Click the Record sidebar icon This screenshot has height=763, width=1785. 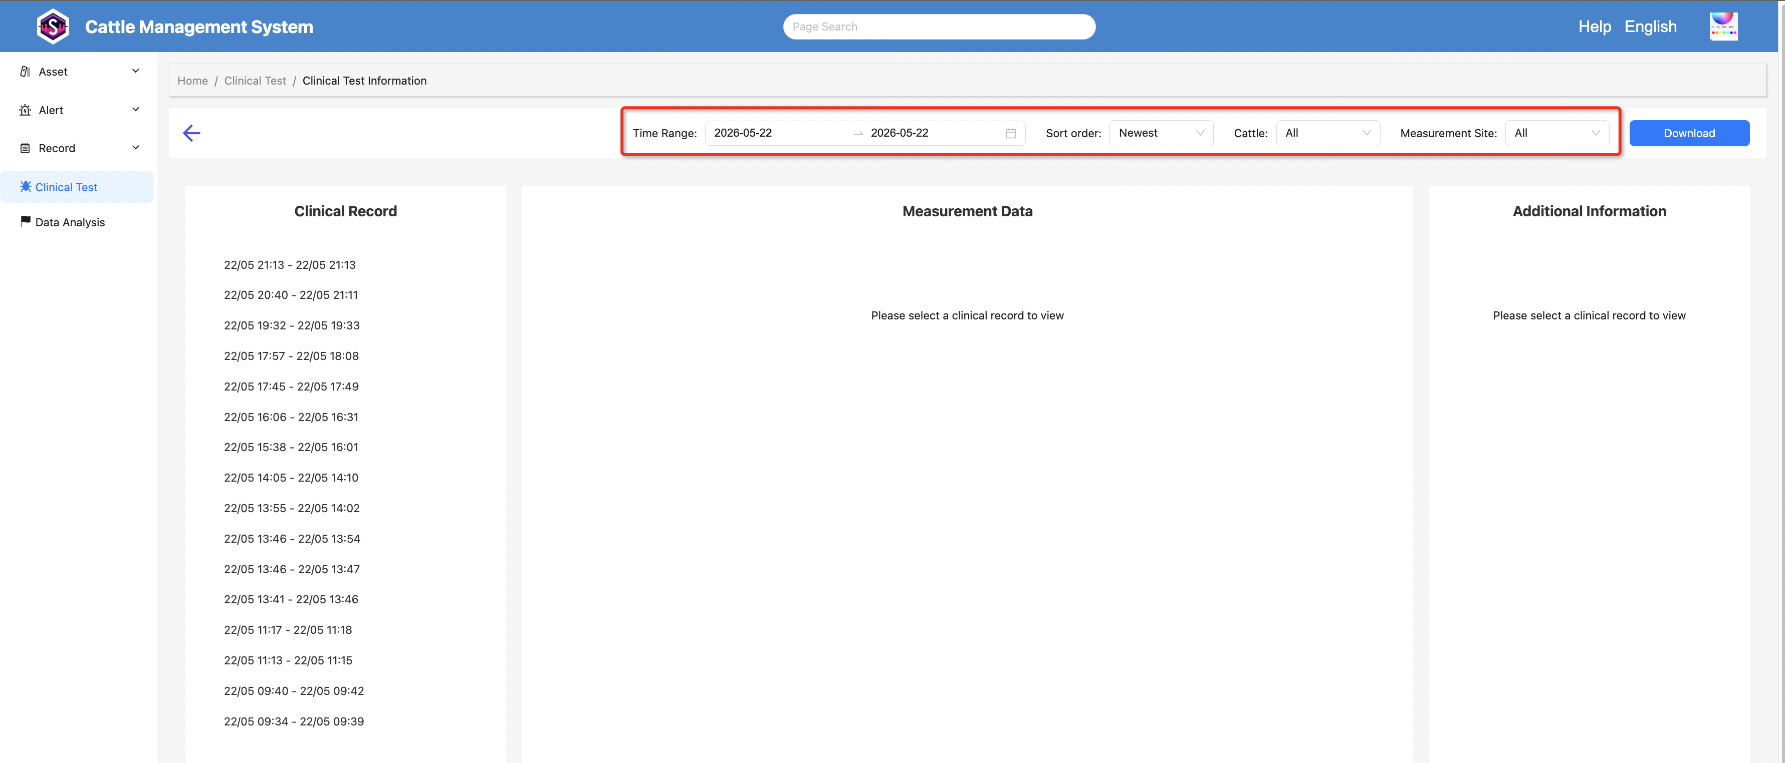tap(25, 148)
